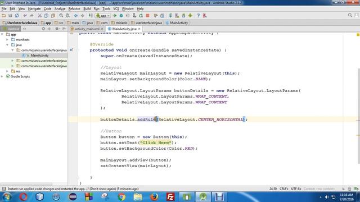Screen dimensions: 360x202
Task: Click the collapse all icon in Project panel
Action: [x=49, y=29]
